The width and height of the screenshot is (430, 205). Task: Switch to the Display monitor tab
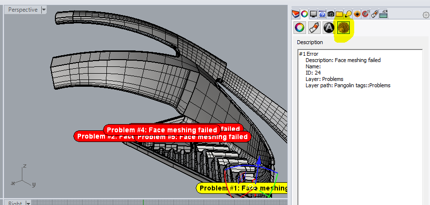pos(313,14)
